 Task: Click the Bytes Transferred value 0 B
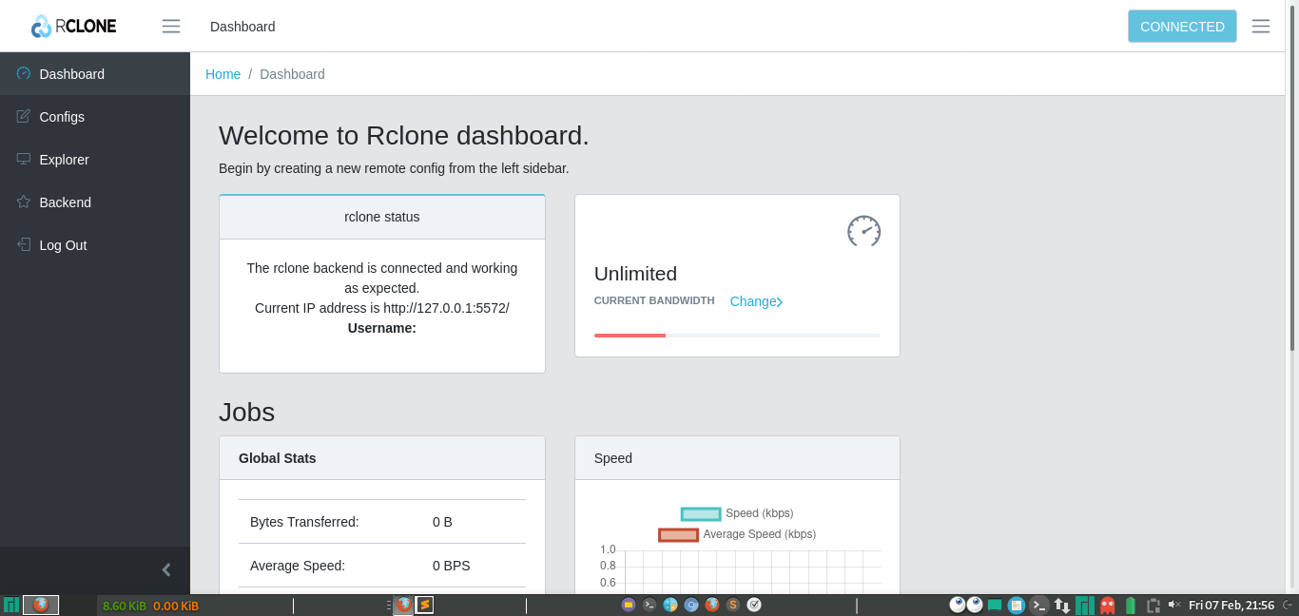(442, 522)
